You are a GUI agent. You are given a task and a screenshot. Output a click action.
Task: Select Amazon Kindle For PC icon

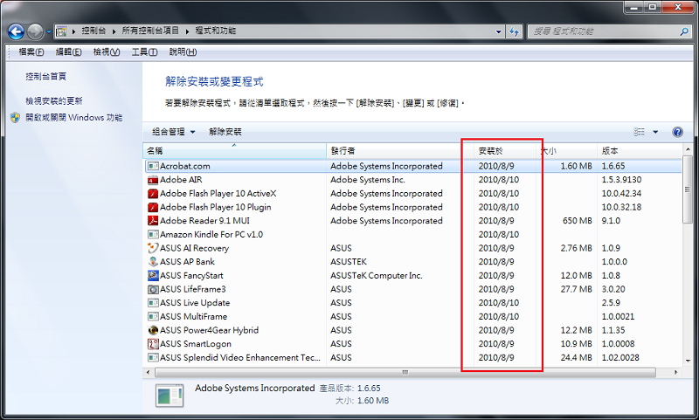[x=153, y=235]
